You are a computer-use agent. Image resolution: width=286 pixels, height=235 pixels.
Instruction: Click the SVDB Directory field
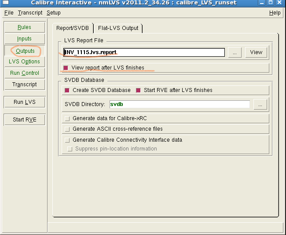coord(180,104)
